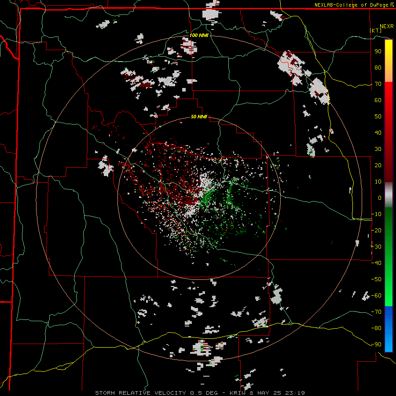396x396 pixels.
Task: Click the 8 MAY 25 date text
Action: [265, 393]
